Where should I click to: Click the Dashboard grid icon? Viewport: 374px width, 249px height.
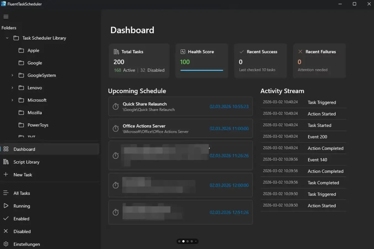(x=6, y=149)
